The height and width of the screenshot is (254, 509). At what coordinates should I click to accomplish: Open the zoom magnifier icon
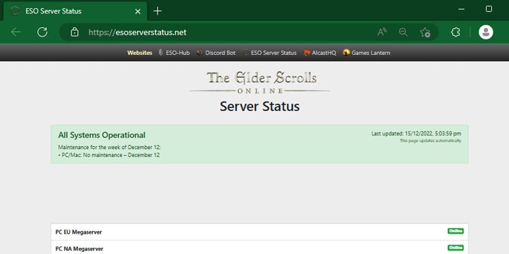point(403,32)
